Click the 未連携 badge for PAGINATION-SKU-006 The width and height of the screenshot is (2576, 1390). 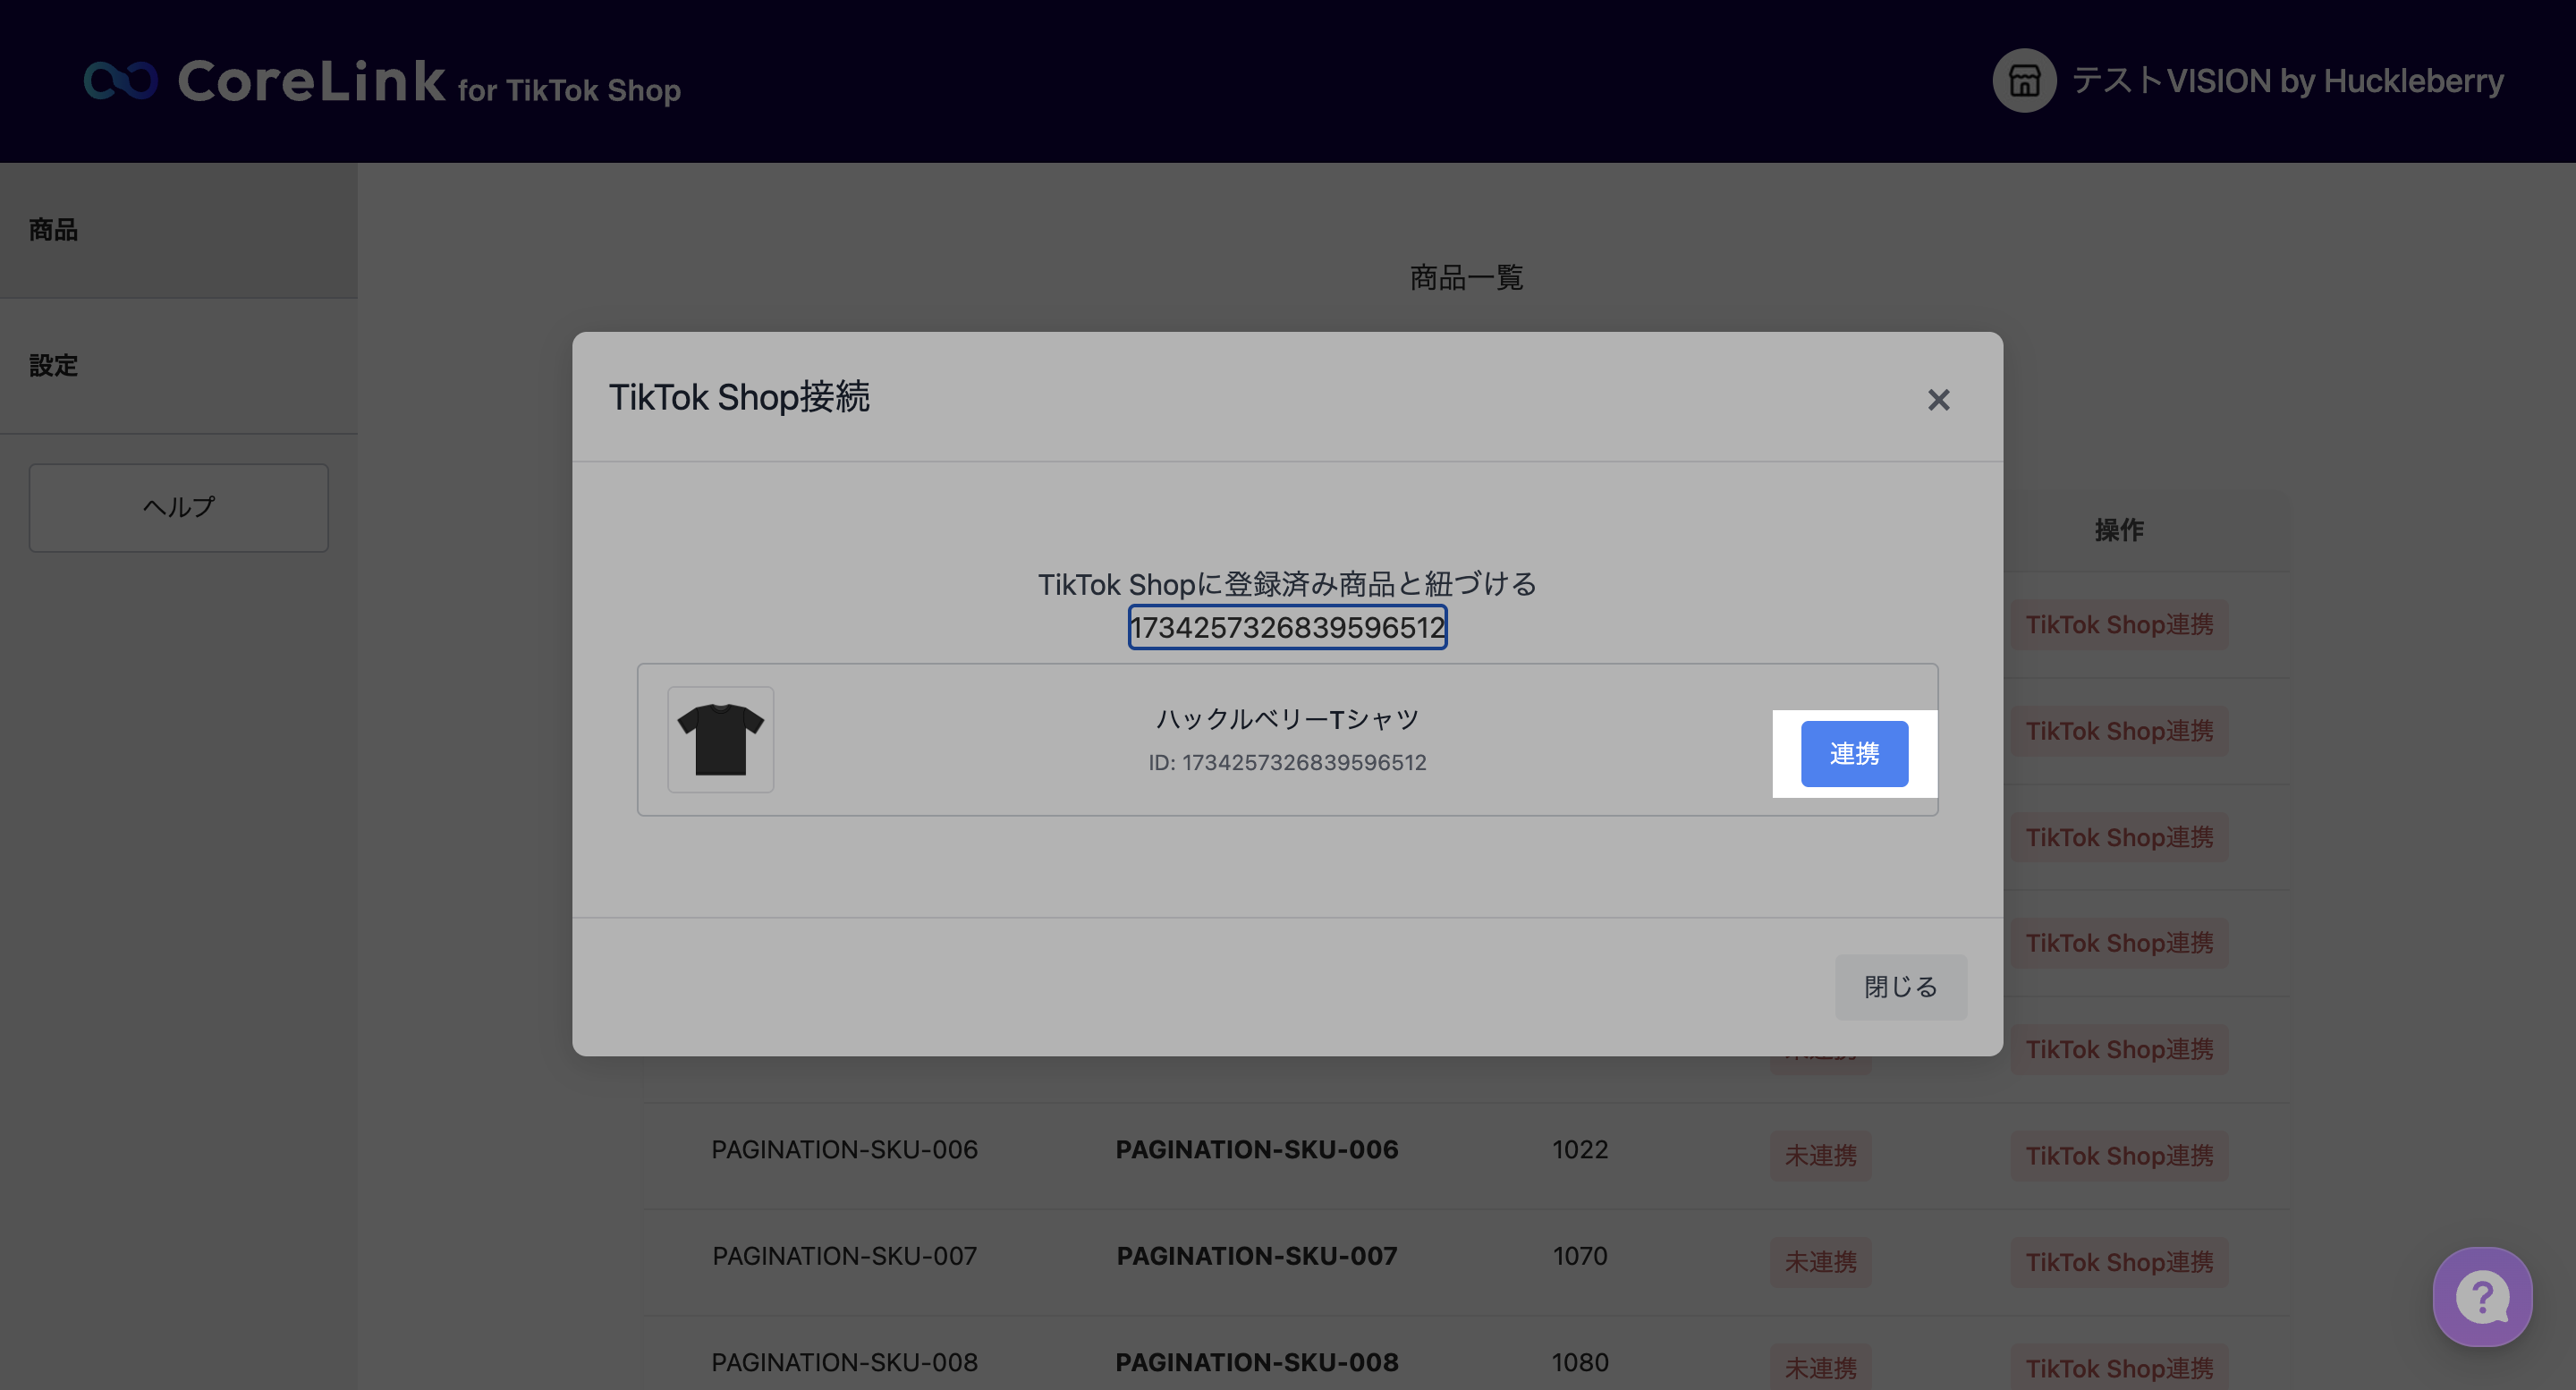tap(1820, 1156)
